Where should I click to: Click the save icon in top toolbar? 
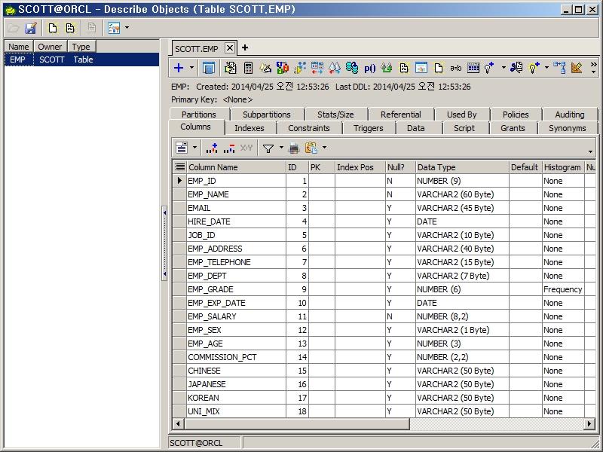pos(31,28)
